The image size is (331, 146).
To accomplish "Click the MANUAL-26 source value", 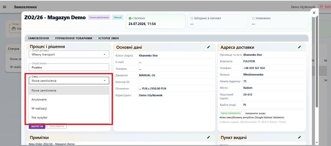I will tap(147, 75).
